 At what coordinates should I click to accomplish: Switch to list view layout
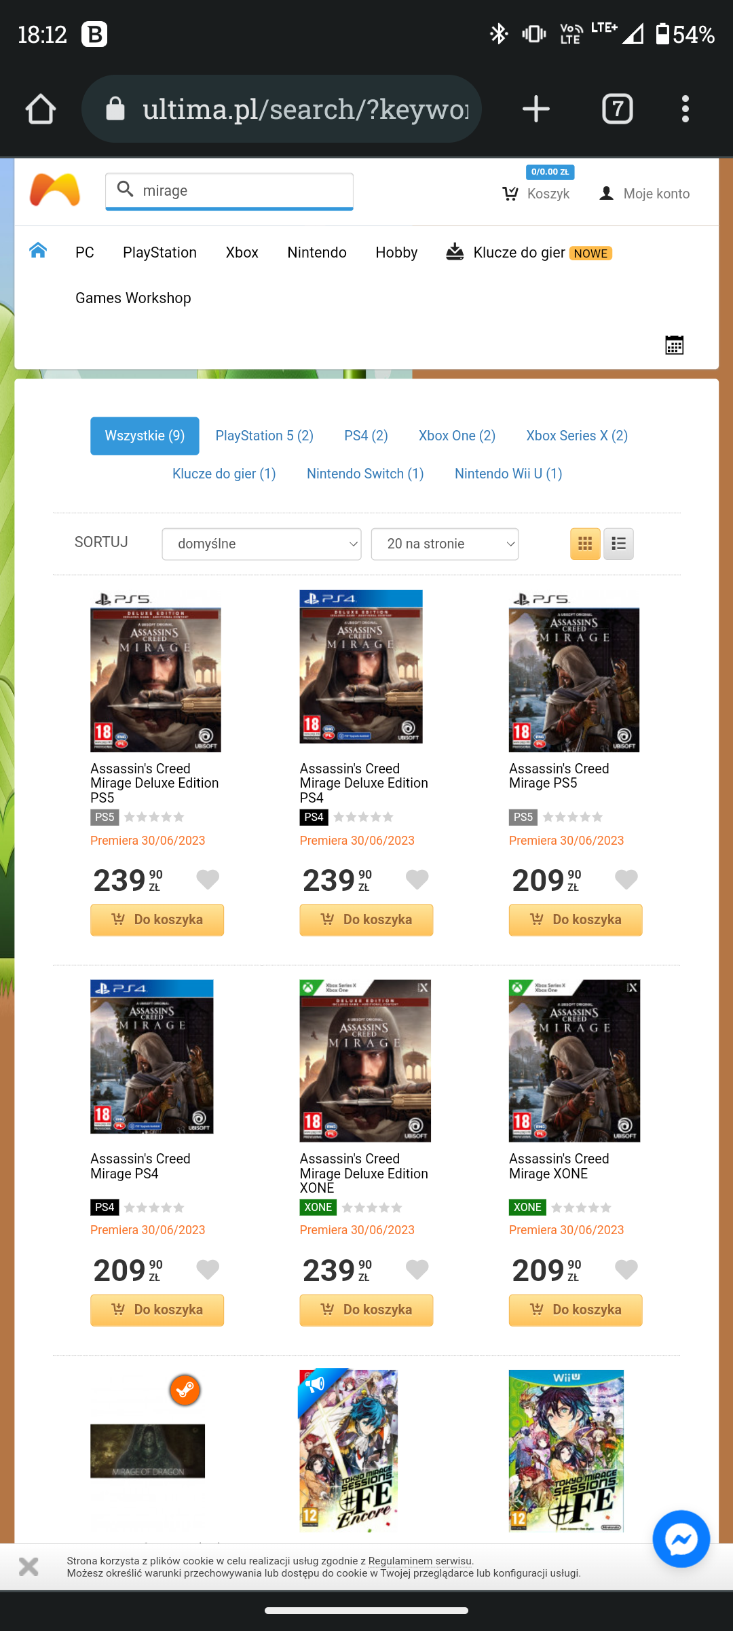point(618,544)
